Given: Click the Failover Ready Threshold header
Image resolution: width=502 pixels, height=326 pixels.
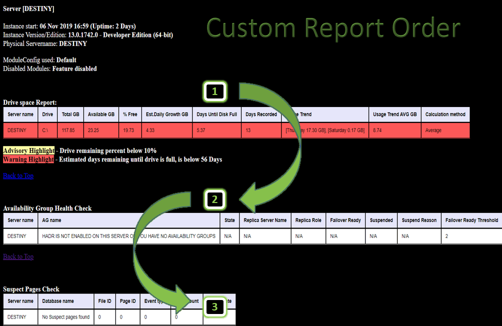Looking at the screenshot, I should pos(471,220).
